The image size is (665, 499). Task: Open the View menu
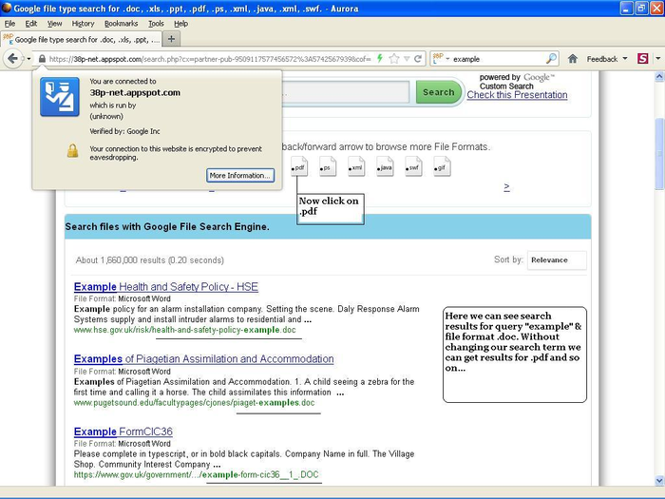tap(54, 24)
